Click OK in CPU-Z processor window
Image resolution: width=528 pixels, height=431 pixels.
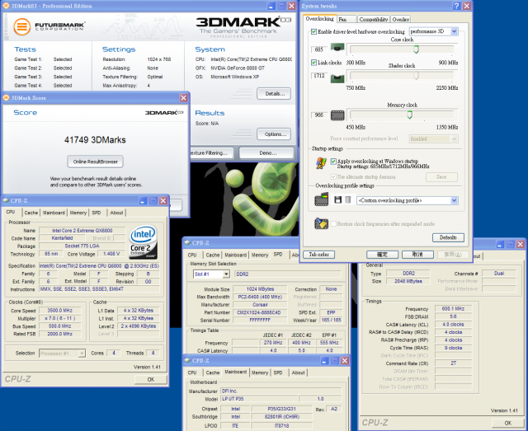coord(150,380)
